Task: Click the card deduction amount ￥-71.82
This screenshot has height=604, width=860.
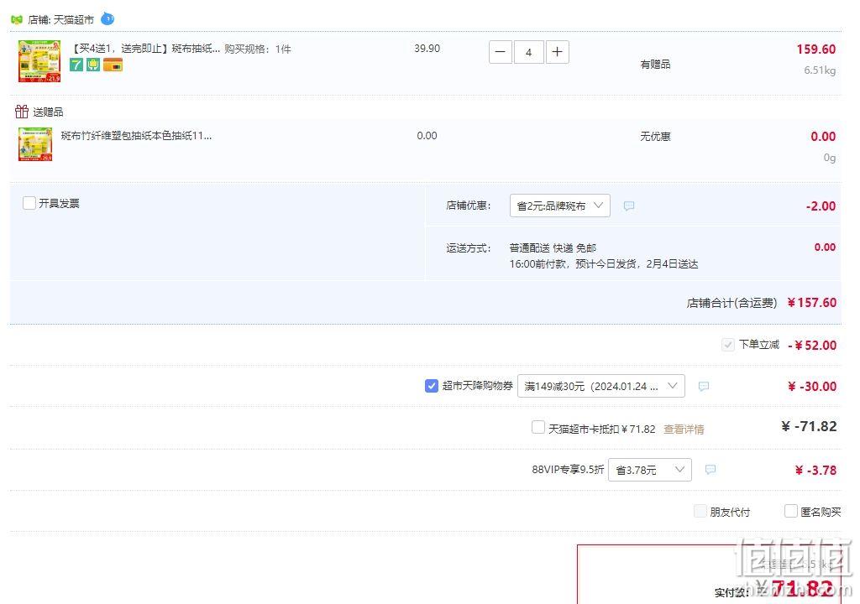Action: (x=809, y=426)
